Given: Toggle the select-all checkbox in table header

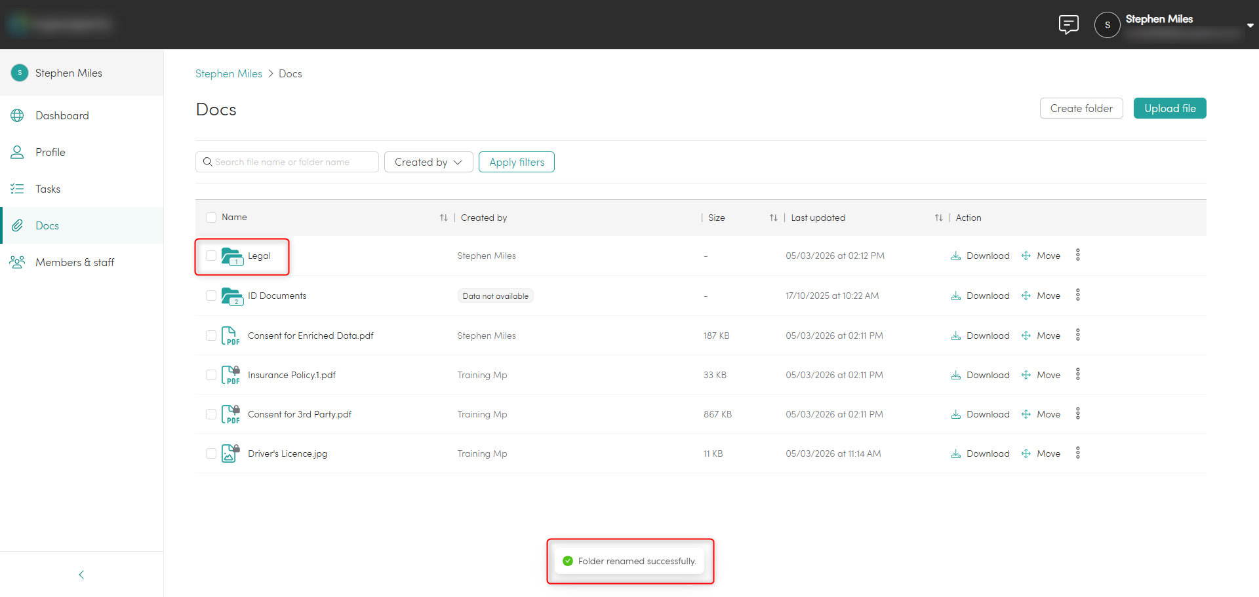Looking at the screenshot, I should 211,218.
